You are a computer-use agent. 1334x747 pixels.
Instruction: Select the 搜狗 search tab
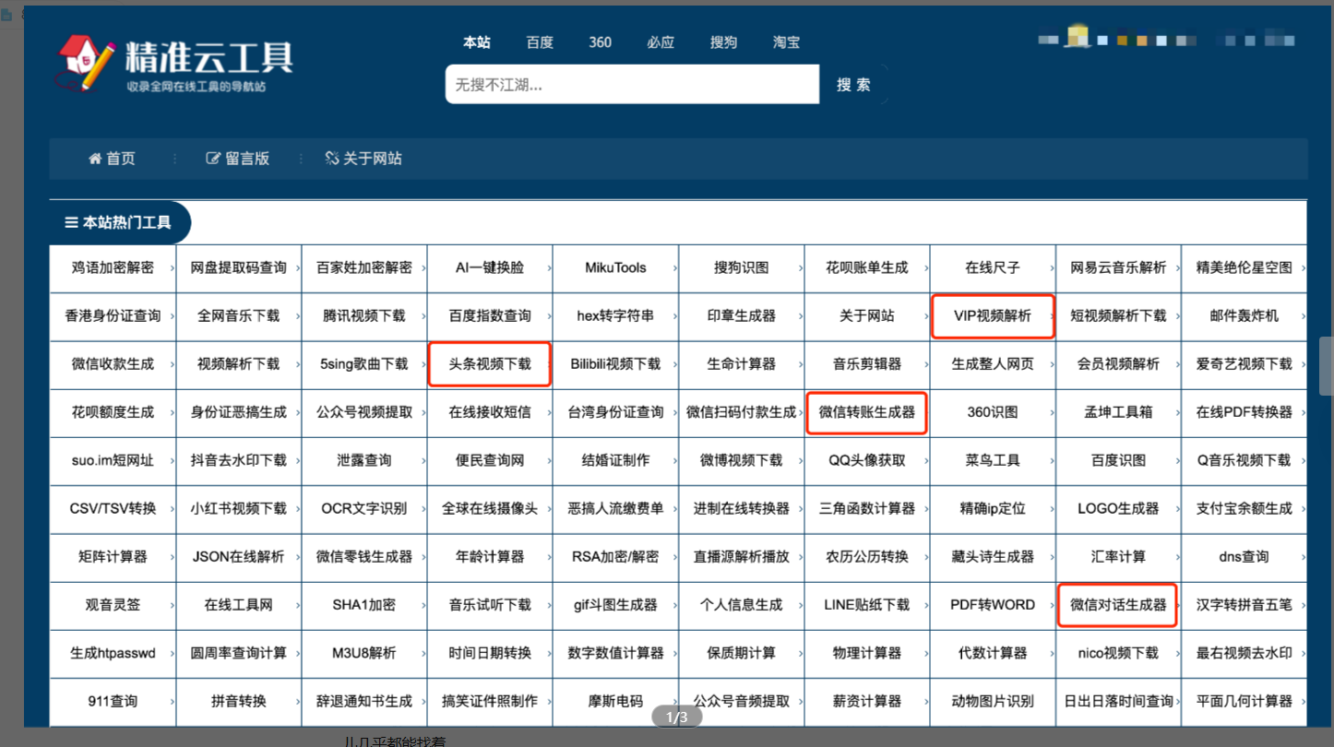coord(723,42)
